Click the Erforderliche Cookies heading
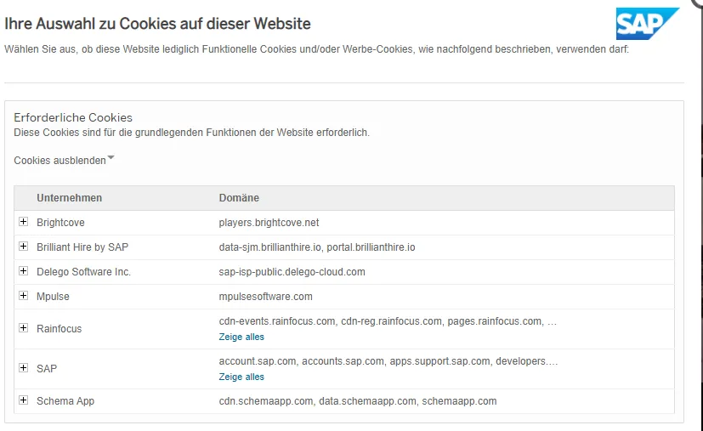This screenshot has width=703, height=431. [73, 117]
